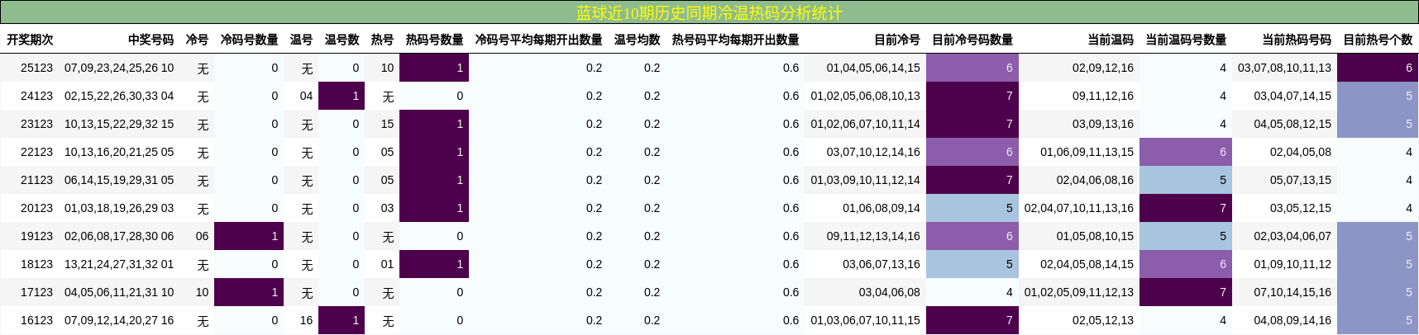Image resolution: width=1419 pixels, height=335 pixels.
Task: Click current warm numbers 02,04,07,10,11,13,16
Action: coord(1079,208)
